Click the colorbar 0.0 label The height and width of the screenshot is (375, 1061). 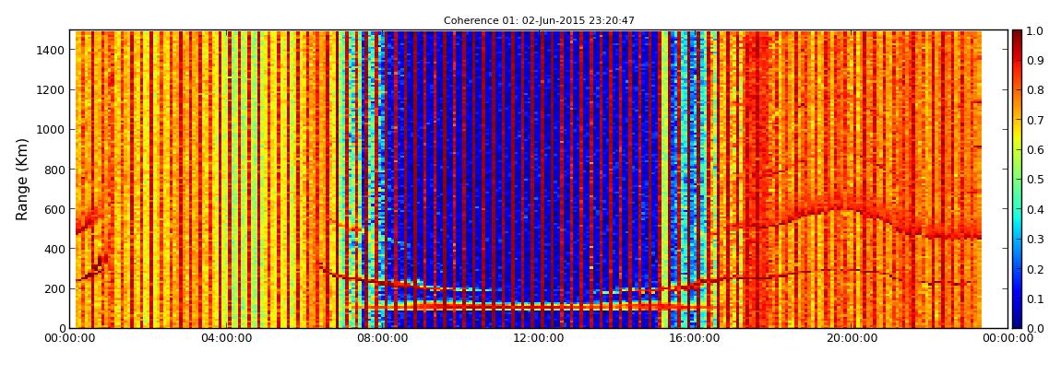pos(1034,328)
